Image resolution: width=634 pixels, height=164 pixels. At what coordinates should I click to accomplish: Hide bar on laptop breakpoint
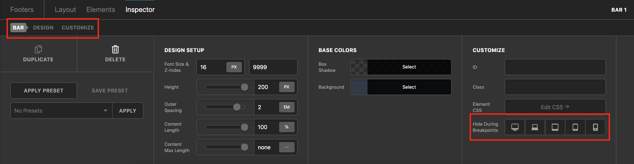[535, 127]
